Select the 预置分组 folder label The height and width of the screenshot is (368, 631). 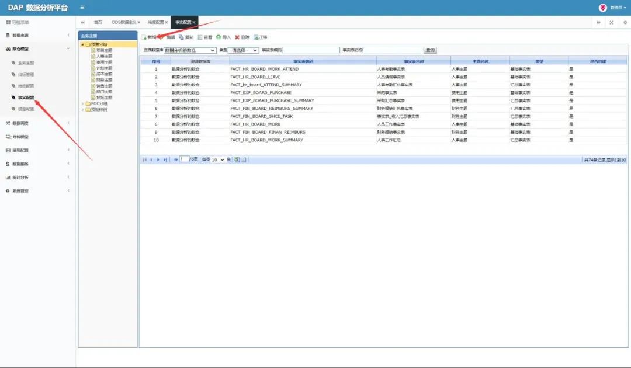tap(99, 44)
